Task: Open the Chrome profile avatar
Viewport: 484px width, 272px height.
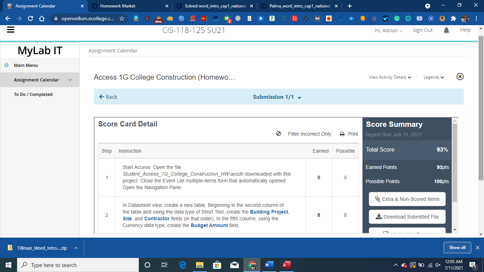Action: pos(465,18)
